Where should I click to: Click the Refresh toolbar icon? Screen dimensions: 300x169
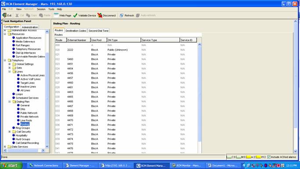tap(121, 15)
